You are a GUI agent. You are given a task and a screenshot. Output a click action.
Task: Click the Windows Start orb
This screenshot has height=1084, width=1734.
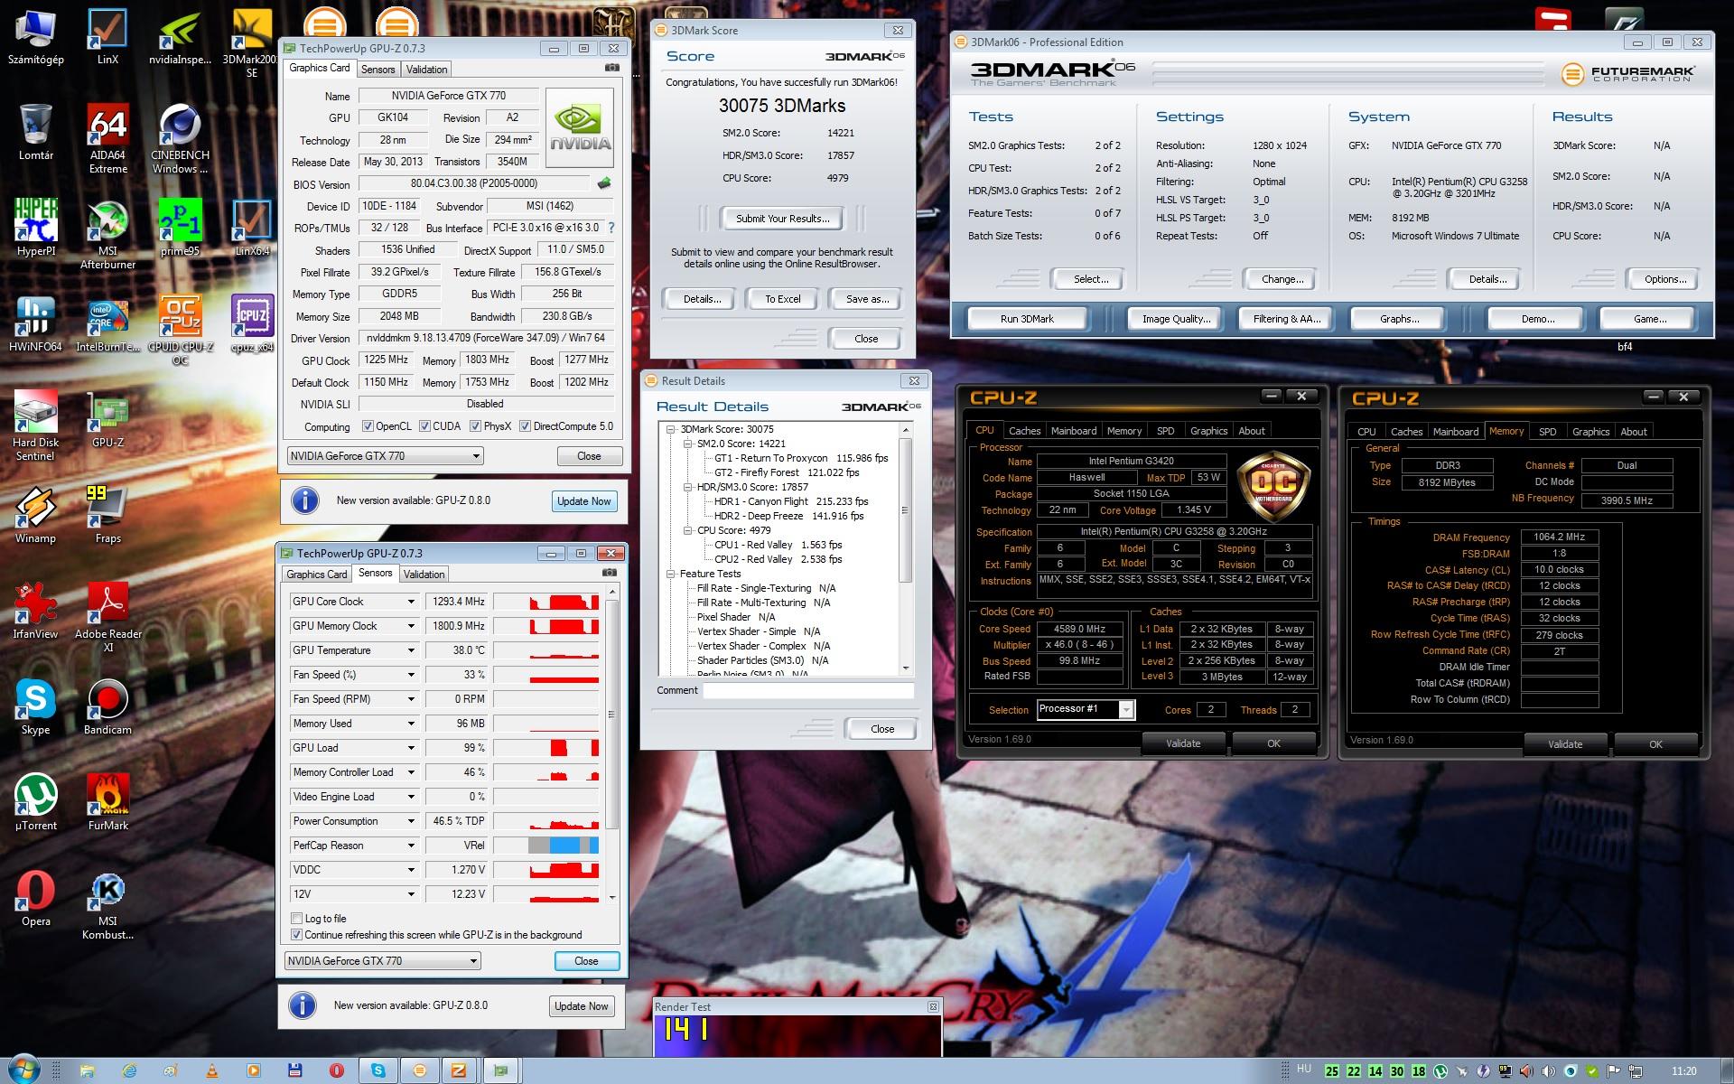point(24,1070)
